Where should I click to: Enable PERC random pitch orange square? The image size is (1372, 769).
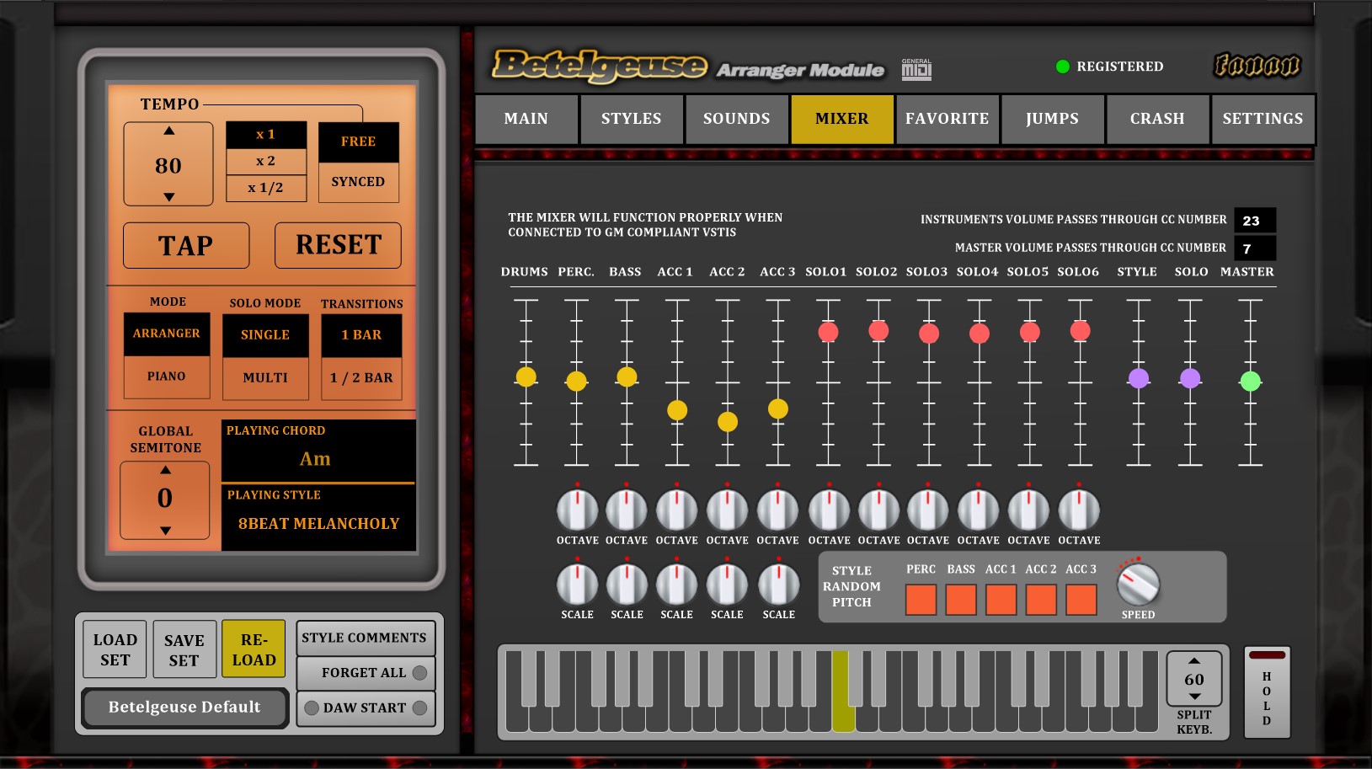[x=921, y=600]
